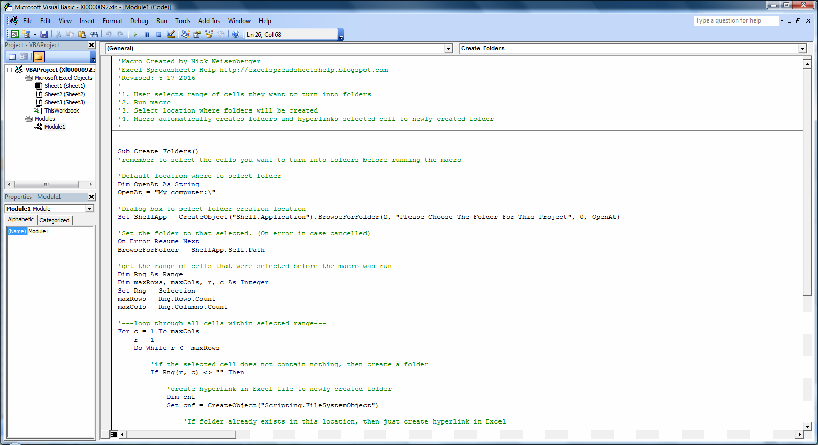Open Find with the binoculars icon

click(94, 34)
